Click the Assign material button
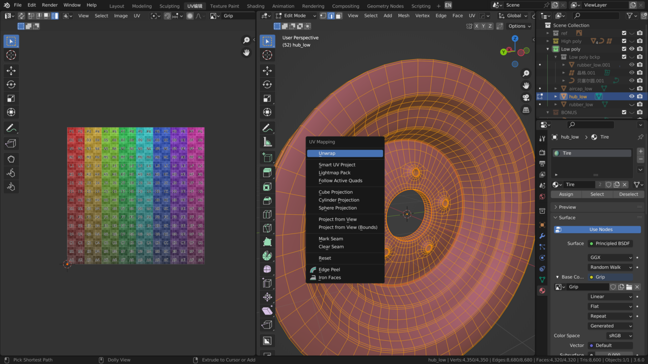 (x=566, y=194)
